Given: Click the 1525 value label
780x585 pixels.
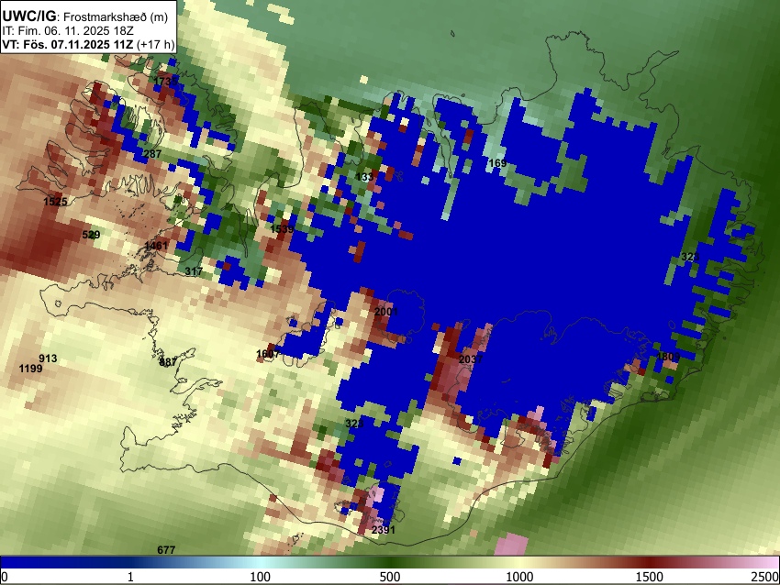Looking at the screenshot, I should (x=55, y=202).
